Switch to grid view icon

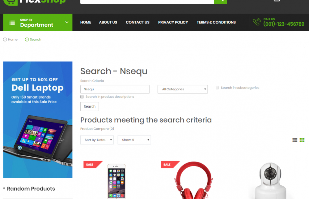tap(302, 140)
